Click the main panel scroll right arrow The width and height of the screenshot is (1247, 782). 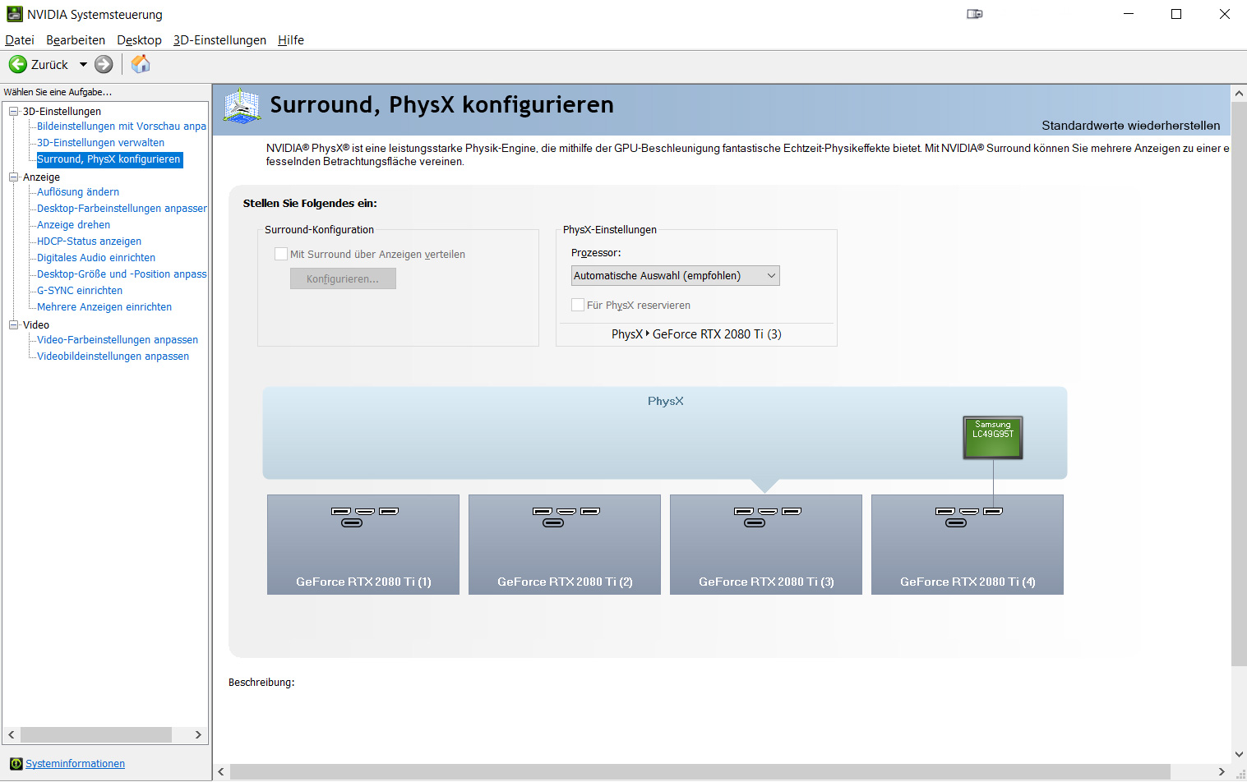(1222, 772)
